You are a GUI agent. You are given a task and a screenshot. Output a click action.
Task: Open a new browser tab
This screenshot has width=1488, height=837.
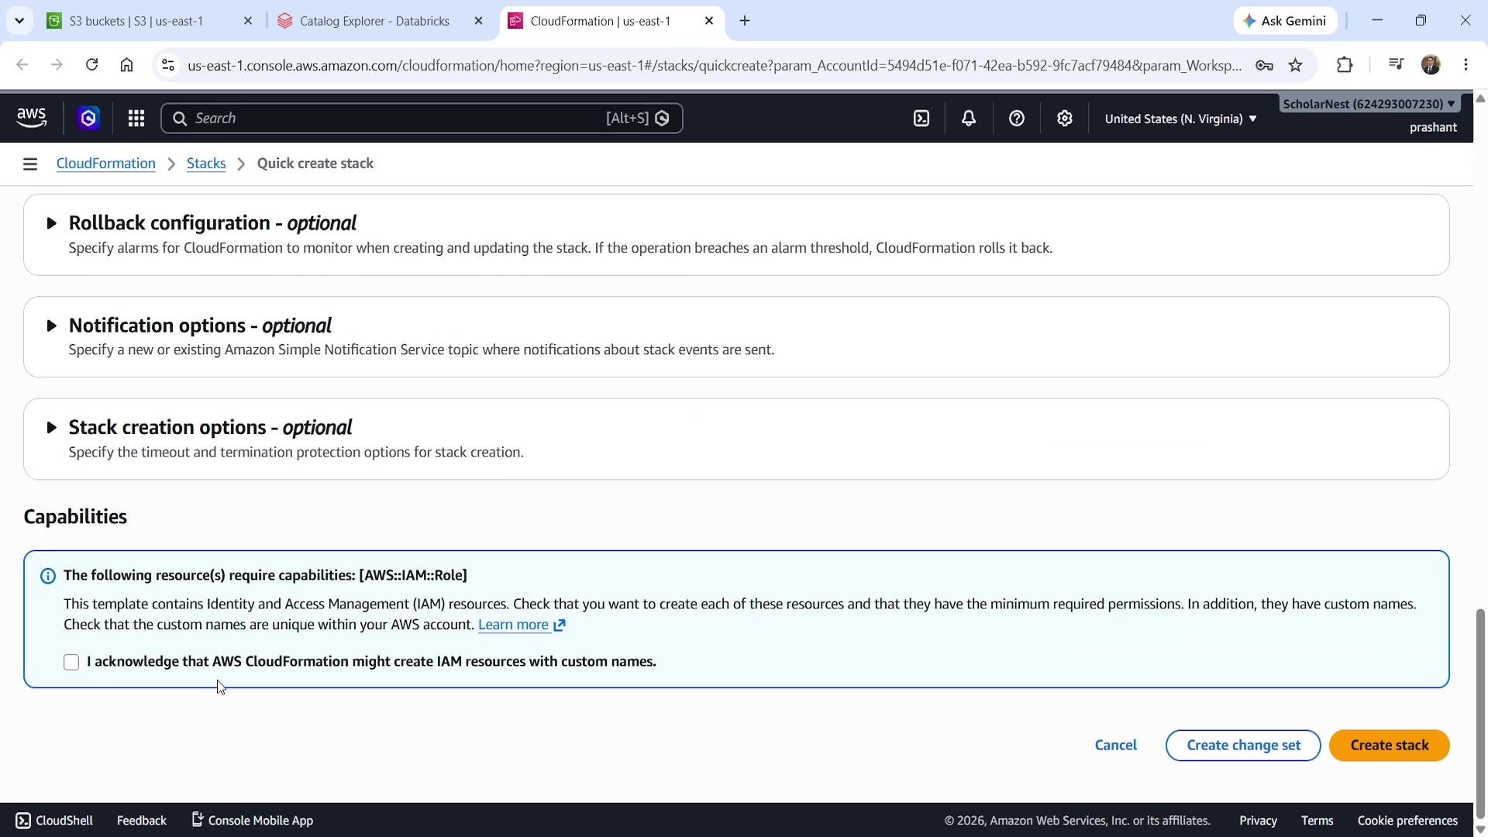point(745,21)
